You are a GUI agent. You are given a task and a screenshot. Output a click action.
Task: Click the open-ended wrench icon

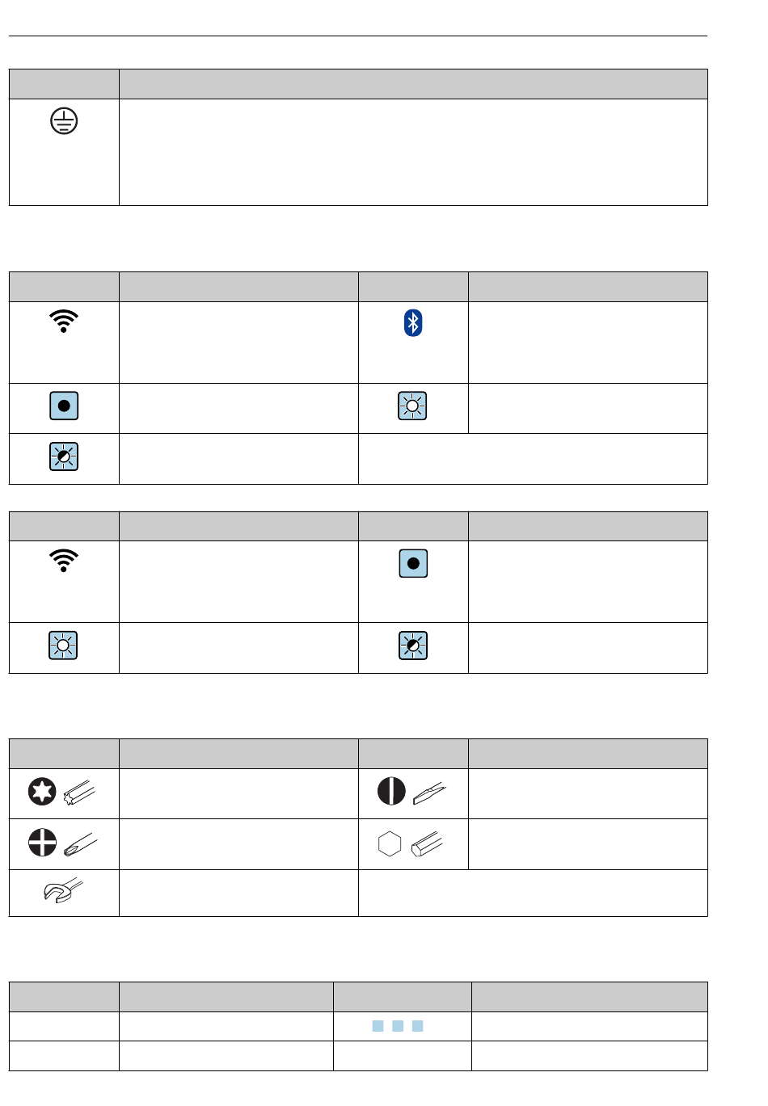click(63, 892)
